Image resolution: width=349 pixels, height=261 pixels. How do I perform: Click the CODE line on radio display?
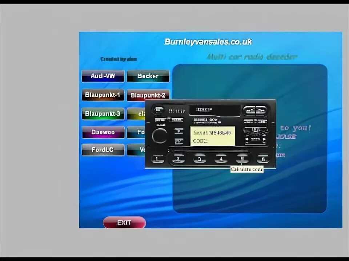point(200,141)
